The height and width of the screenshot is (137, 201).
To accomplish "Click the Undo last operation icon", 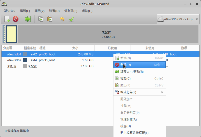I will pyautogui.click(x=62, y=19).
